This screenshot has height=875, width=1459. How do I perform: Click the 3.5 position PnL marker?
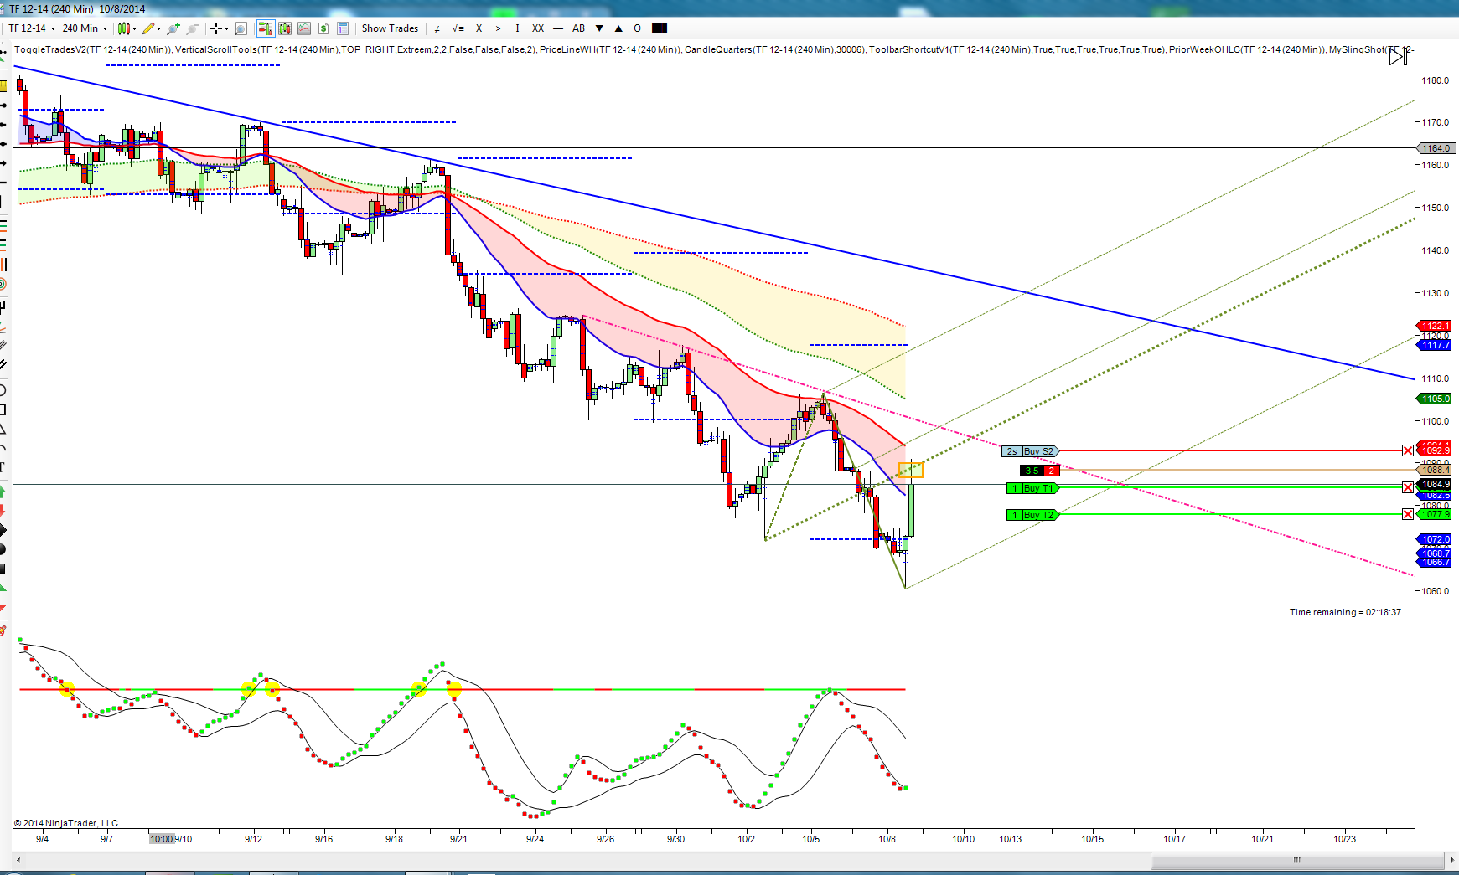pos(1040,471)
